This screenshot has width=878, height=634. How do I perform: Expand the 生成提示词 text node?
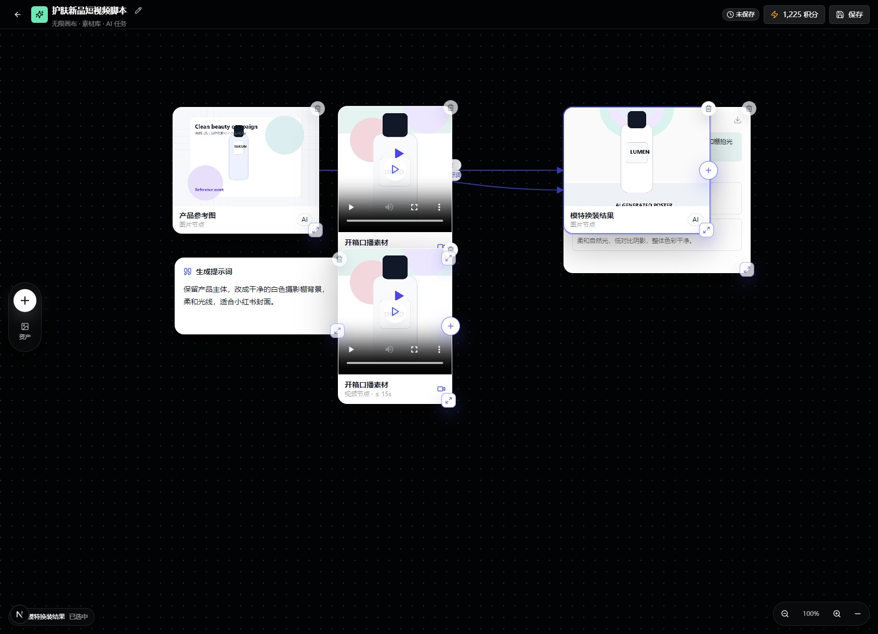click(337, 331)
